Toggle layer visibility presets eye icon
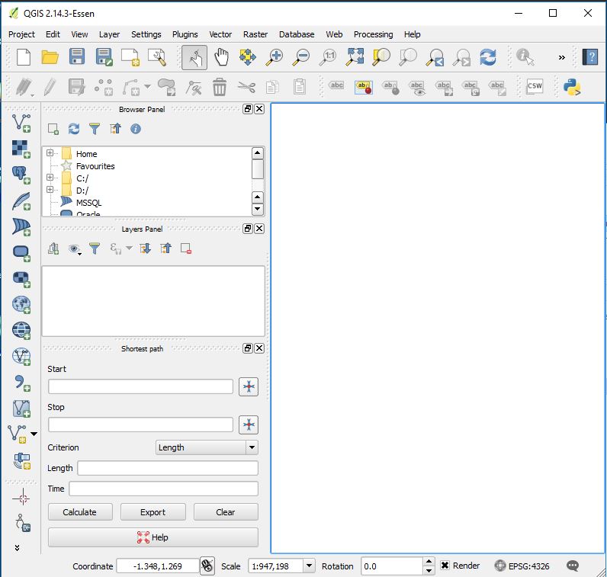Viewport: 607px width, 577px height. tap(74, 248)
